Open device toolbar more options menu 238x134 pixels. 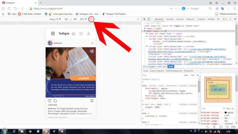pos(138,19)
